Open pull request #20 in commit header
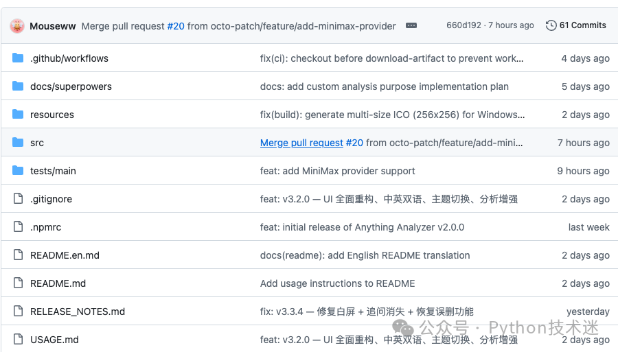The height and width of the screenshot is (352, 618). [x=176, y=26]
